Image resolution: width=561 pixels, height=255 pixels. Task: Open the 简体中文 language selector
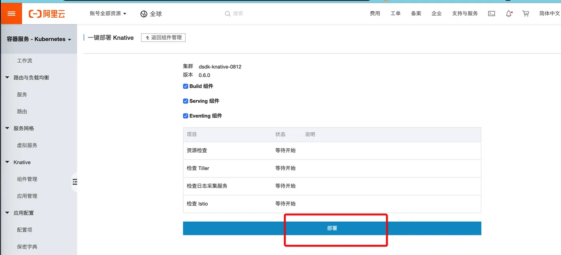pyautogui.click(x=549, y=14)
